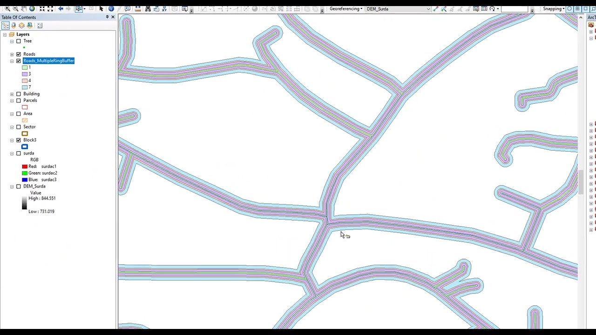Select the Zoom Out tool
Viewport: 596px width, 335px height.
click(15, 9)
